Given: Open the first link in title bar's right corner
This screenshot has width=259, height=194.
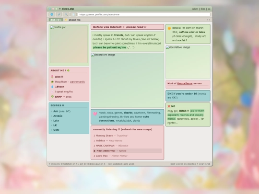Looking at the screenshot, I should pos(195,9).
